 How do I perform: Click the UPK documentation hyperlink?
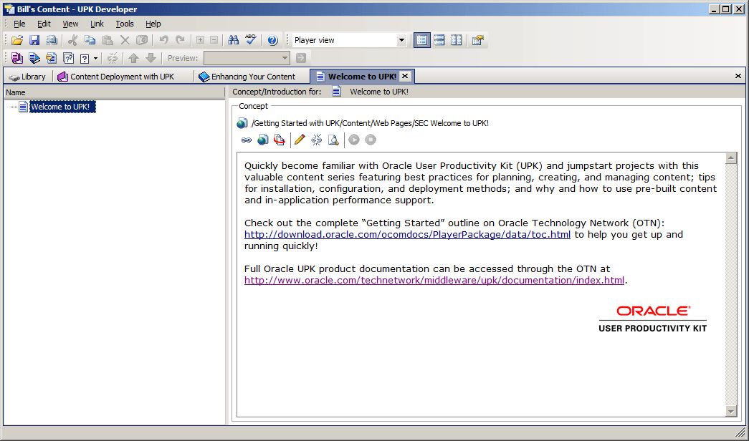[433, 280]
